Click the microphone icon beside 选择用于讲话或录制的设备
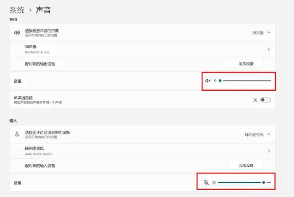Screen dimensions: 294x197 [17, 134]
